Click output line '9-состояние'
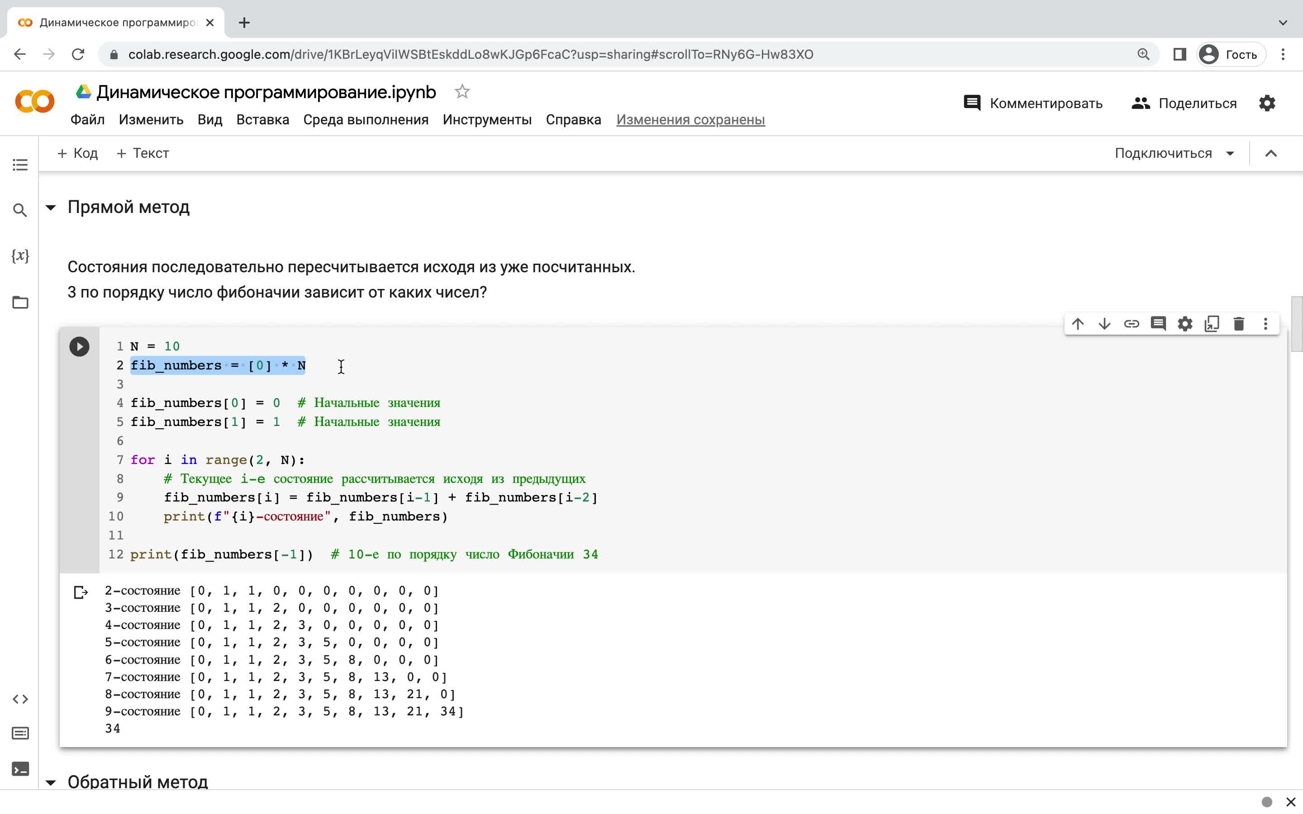The height and width of the screenshot is (814, 1303). click(284, 711)
